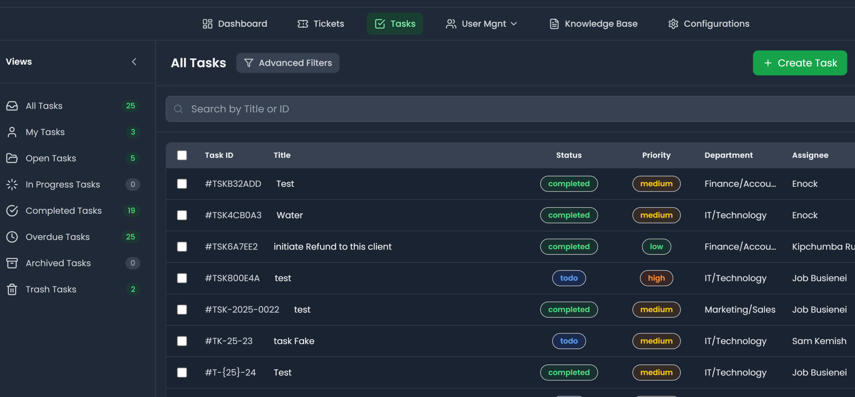Image resolution: width=855 pixels, height=397 pixels.
Task: Click the Search by Title or ID field
Action: [x=401, y=109]
